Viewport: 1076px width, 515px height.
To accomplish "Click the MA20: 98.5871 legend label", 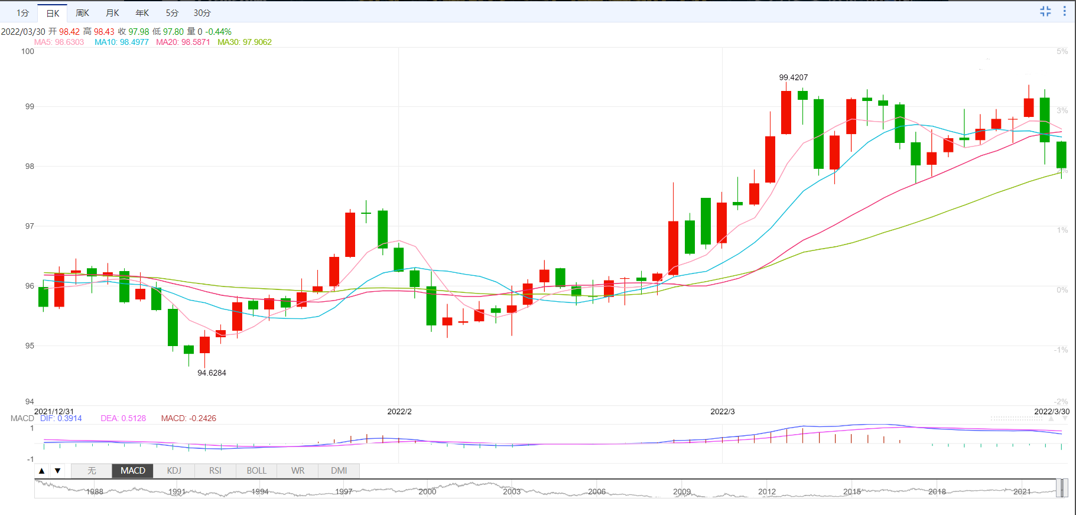I will [x=183, y=42].
